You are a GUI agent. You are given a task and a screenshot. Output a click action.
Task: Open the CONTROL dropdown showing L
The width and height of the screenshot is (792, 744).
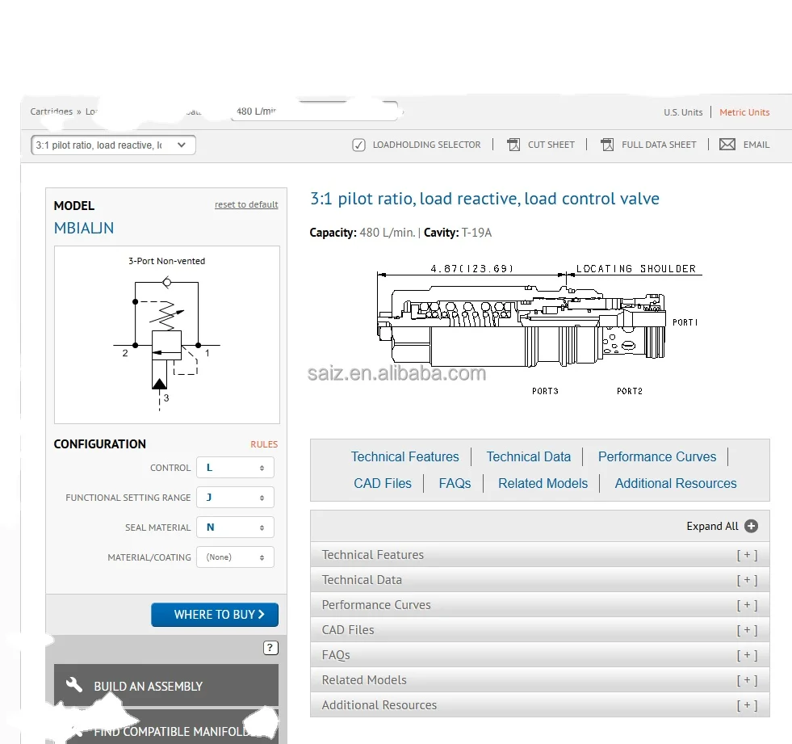point(236,468)
